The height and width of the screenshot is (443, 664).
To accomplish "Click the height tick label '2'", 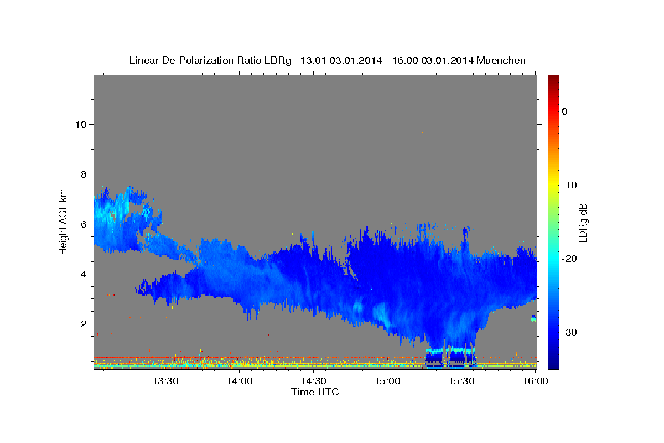I will click(84, 324).
